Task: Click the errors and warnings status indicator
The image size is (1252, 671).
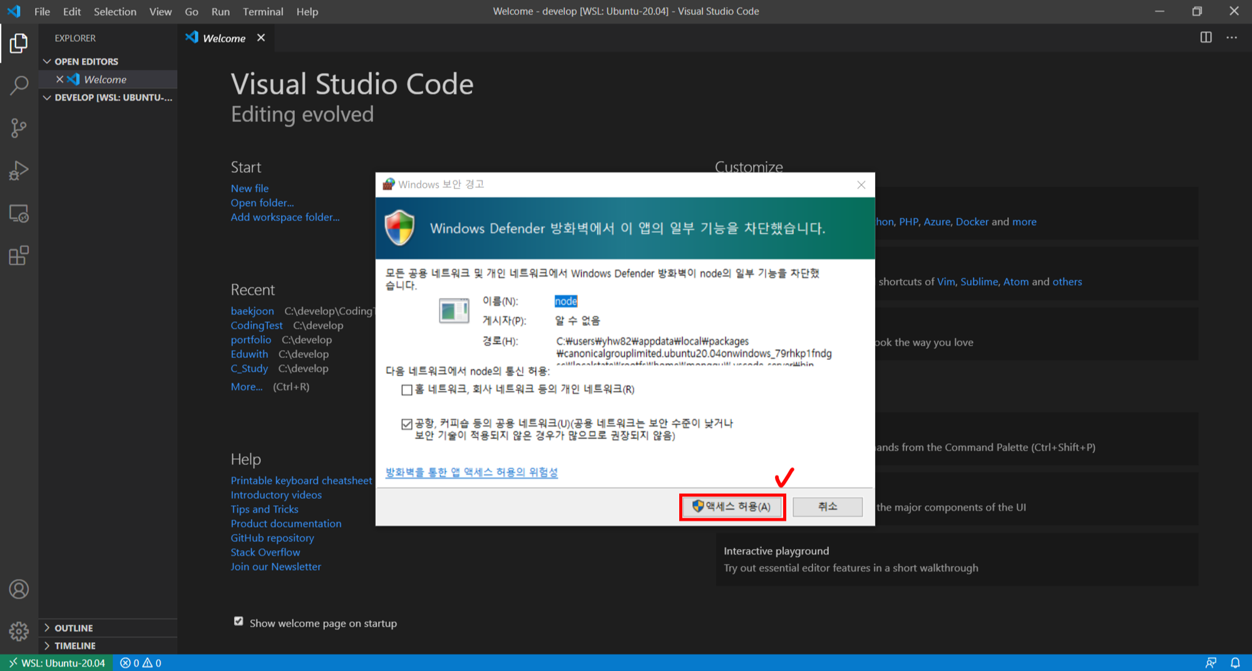Action: 141,663
